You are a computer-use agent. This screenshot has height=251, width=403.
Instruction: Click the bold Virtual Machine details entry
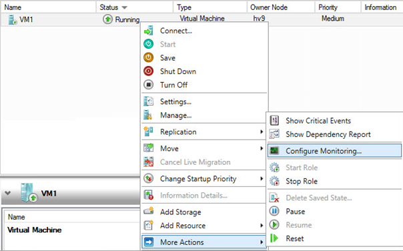click(x=35, y=230)
